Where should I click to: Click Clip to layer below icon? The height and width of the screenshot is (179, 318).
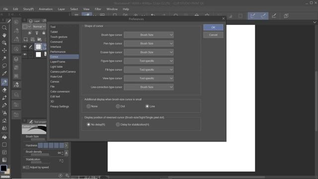tap(30, 33)
